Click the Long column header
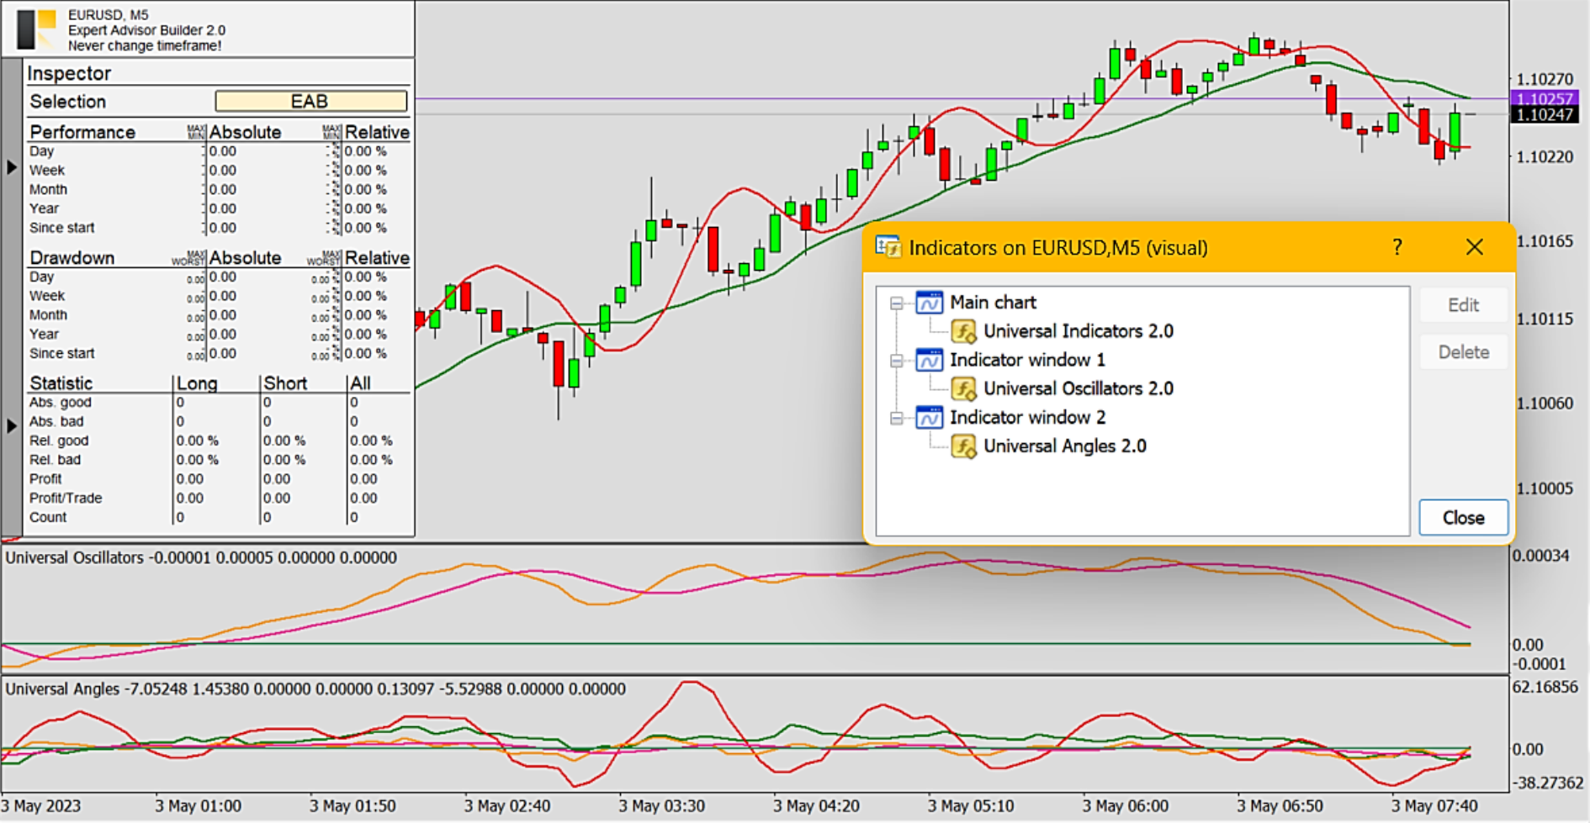Viewport: 1590px width, 823px height. coord(197,383)
